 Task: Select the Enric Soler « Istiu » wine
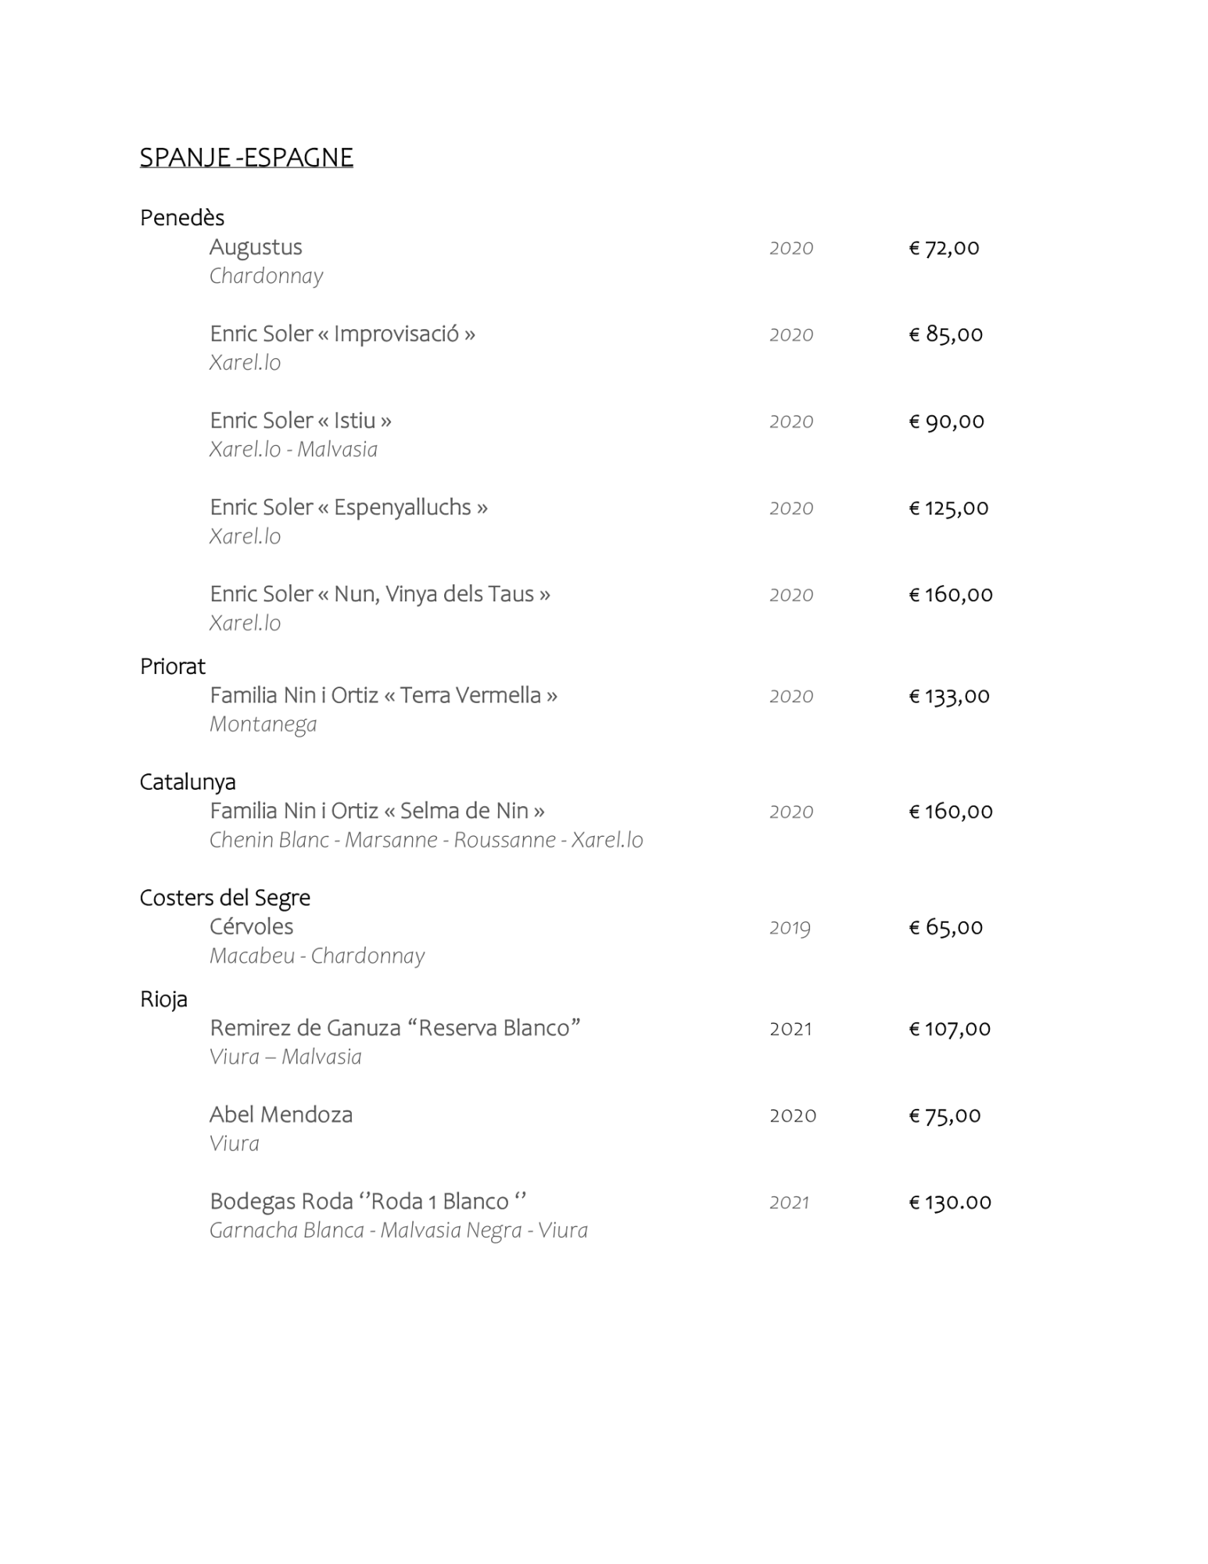click(300, 421)
